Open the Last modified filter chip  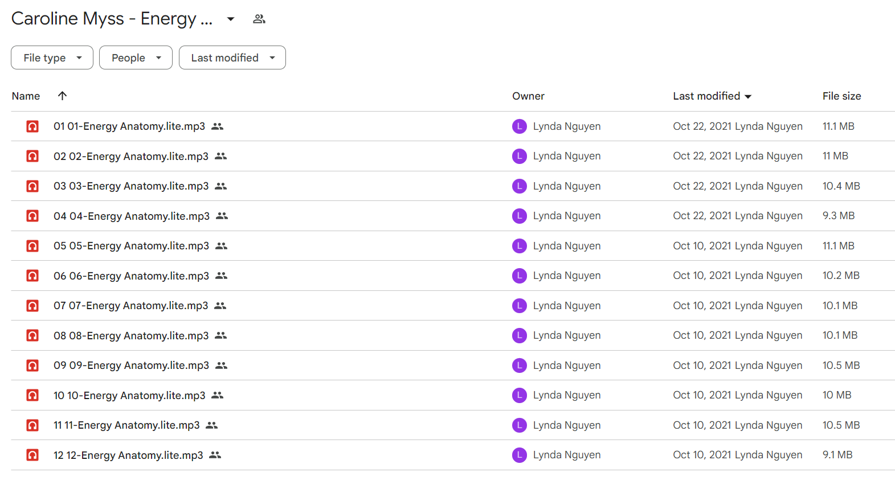[232, 58]
